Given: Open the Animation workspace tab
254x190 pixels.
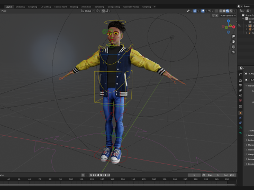Looking at the screenshot, I should coord(86,7).
